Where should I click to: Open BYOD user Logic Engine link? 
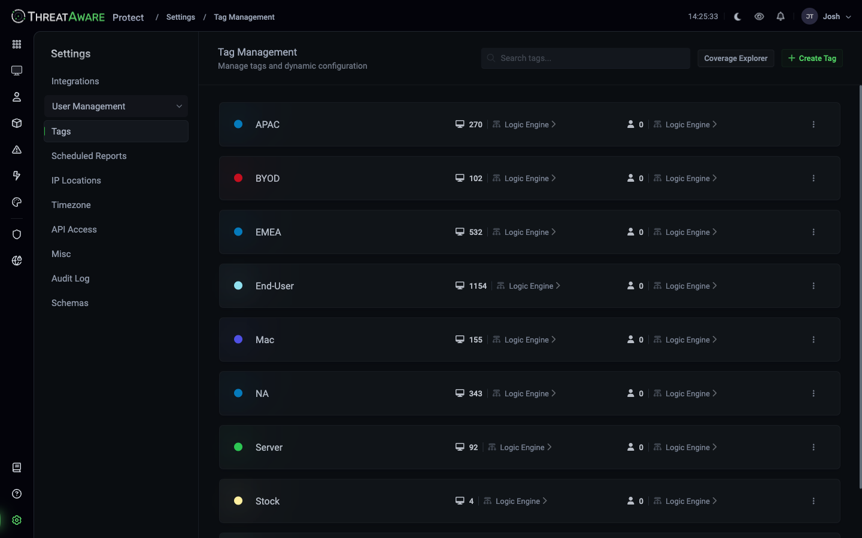coord(685,178)
